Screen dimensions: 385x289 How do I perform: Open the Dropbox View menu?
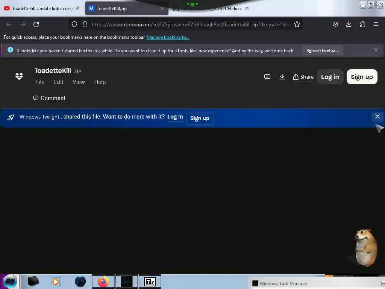coord(79,82)
